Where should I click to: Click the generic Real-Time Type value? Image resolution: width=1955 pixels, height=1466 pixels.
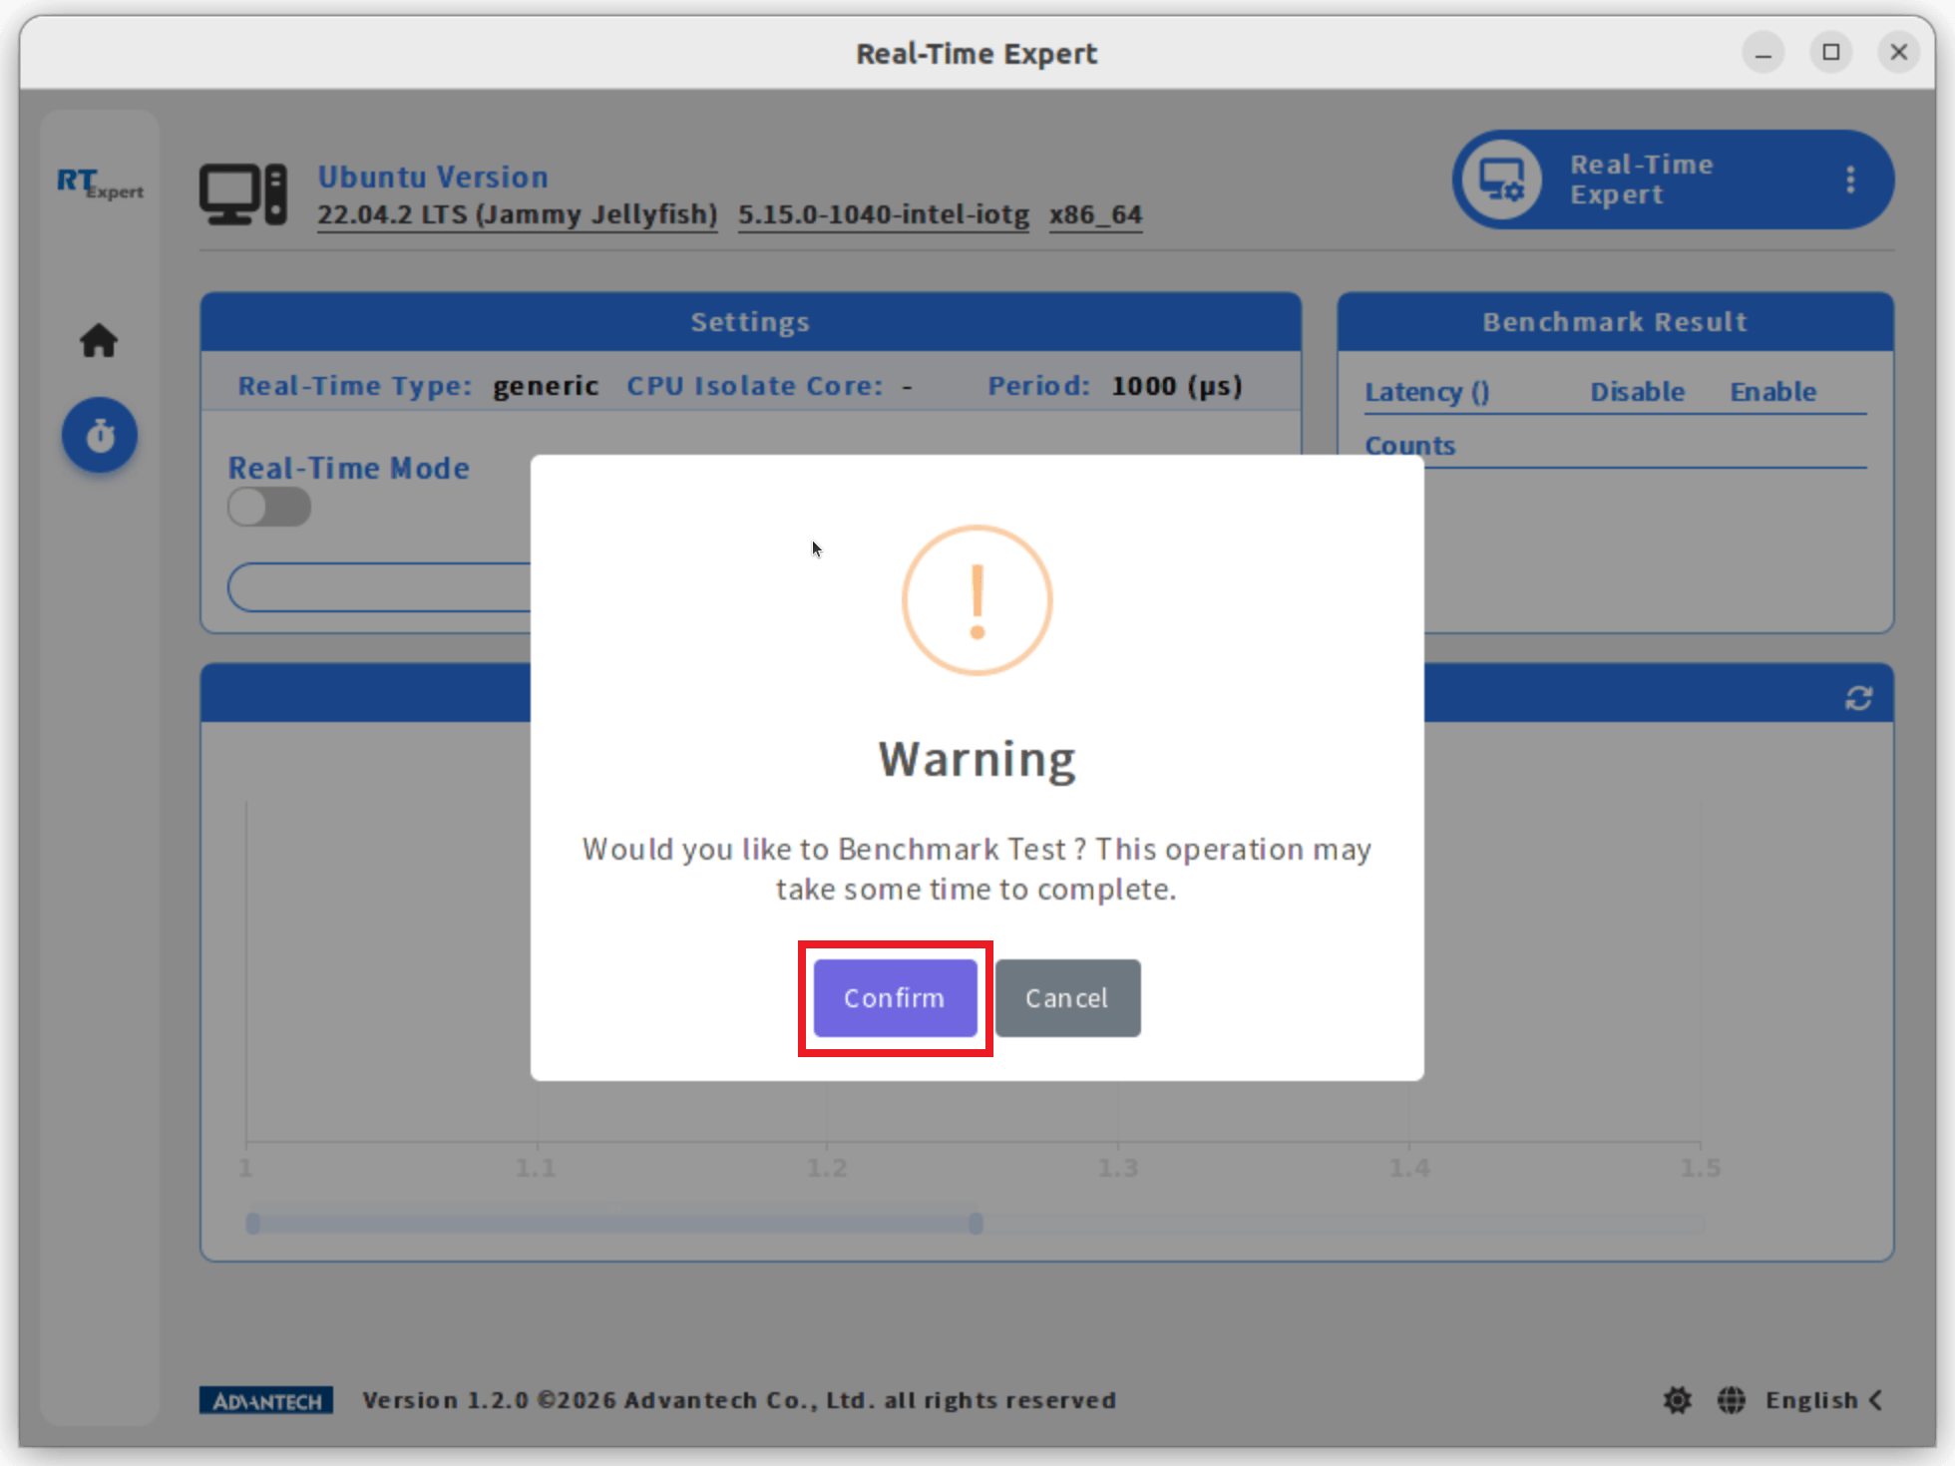[546, 386]
